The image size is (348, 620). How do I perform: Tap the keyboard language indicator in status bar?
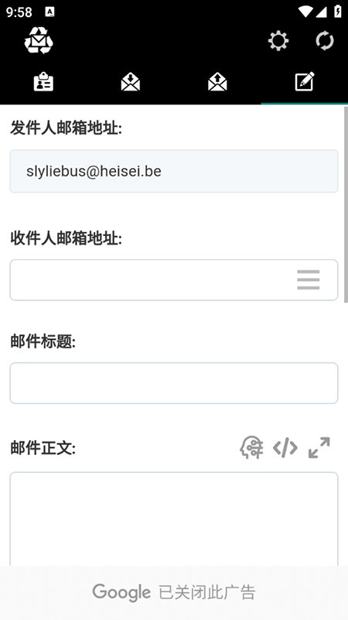(x=49, y=12)
